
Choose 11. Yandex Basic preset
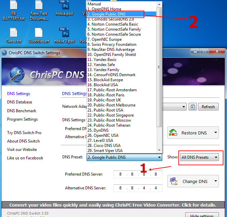[122, 60]
